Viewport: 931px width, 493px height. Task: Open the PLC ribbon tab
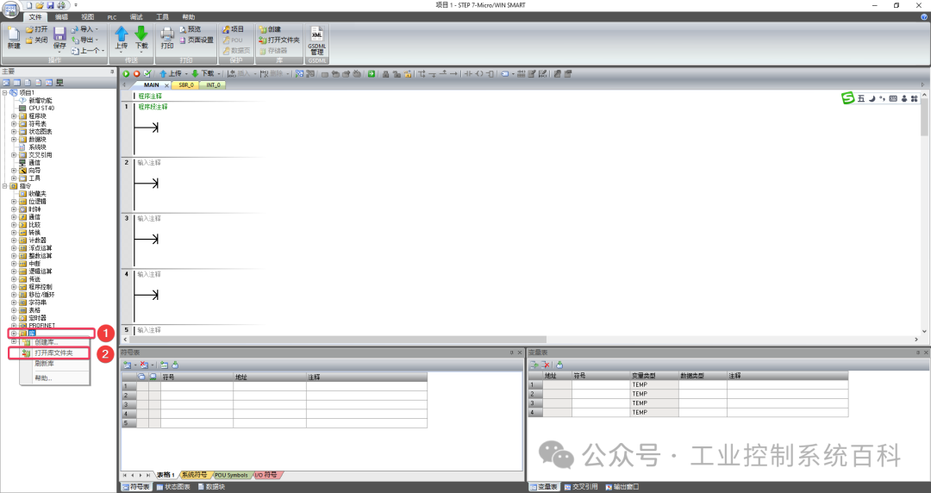pyautogui.click(x=111, y=17)
